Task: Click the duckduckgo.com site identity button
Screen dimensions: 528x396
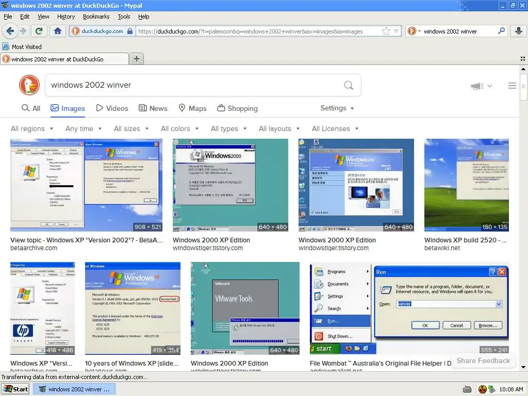Action: [x=102, y=31]
